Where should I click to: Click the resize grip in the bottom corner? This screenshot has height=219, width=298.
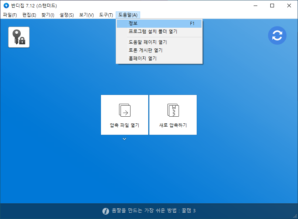point(295,216)
